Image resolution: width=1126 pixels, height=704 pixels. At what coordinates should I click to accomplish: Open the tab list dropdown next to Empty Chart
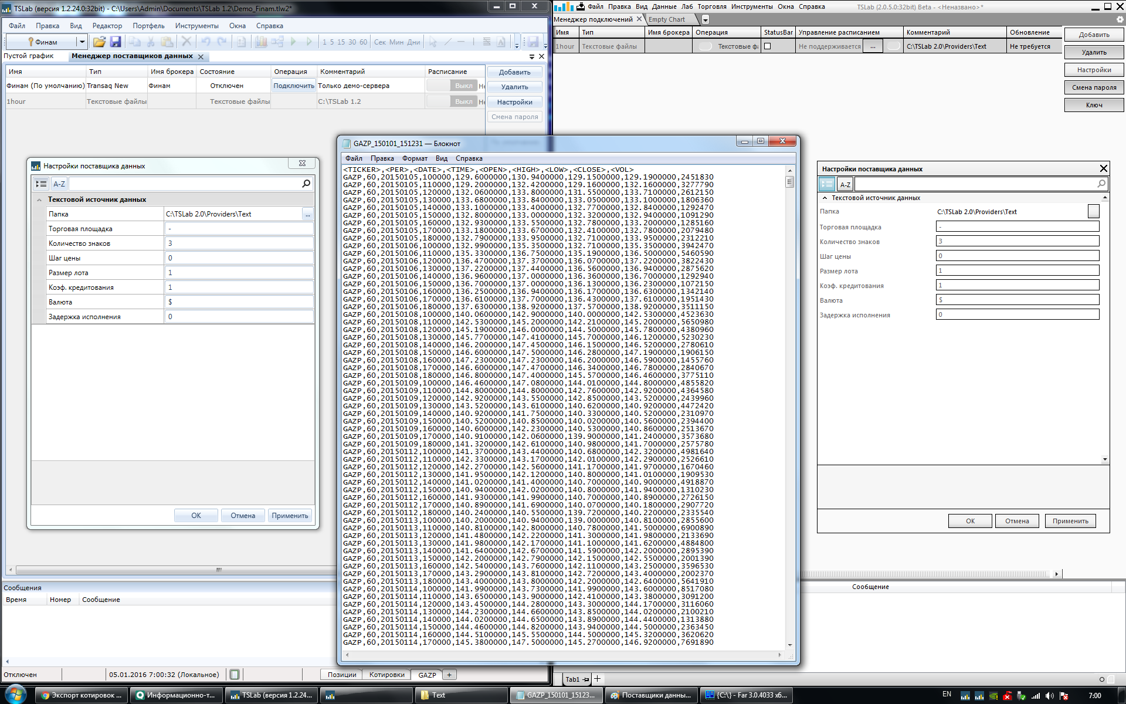tap(706, 19)
